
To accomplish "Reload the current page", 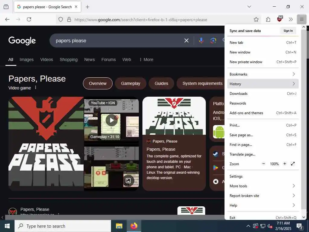I will coord(29,19).
